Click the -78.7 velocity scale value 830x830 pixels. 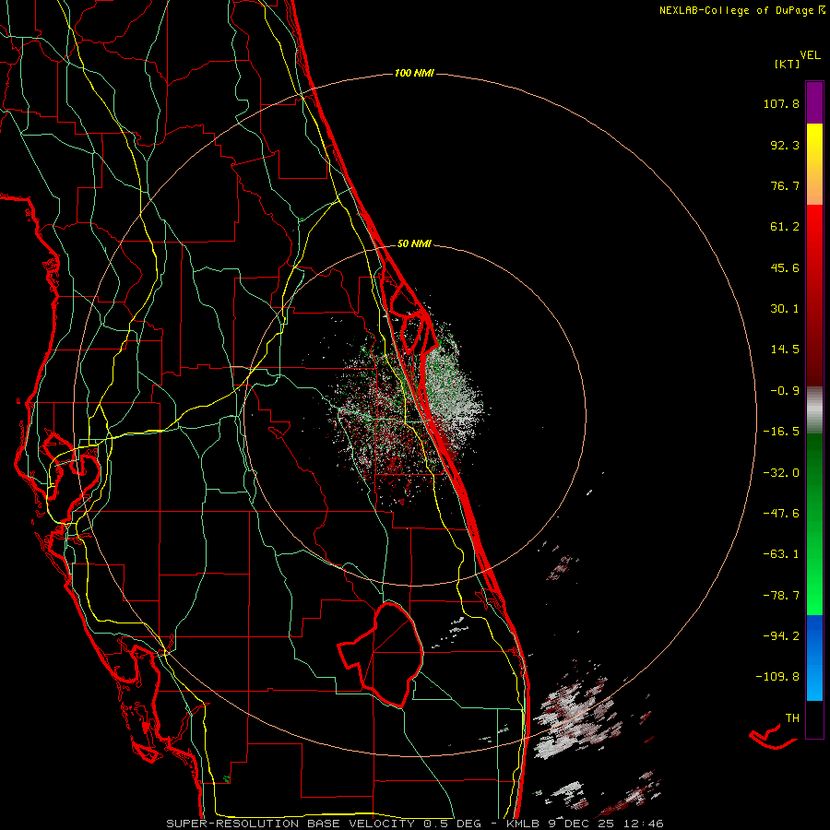[781, 596]
